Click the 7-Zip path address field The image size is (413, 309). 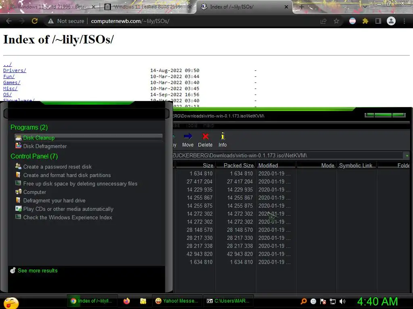(288, 156)
